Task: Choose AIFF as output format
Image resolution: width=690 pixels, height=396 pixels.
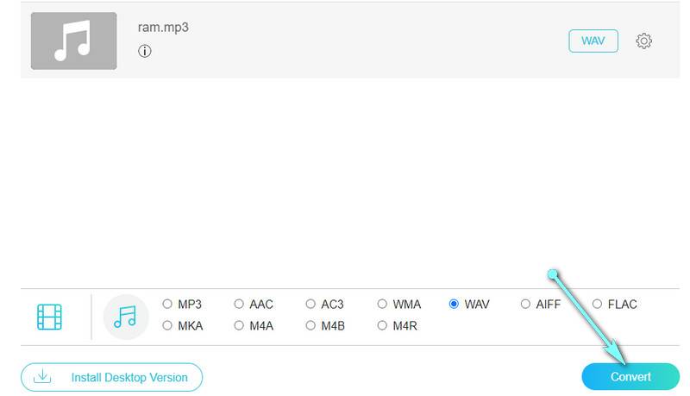Action: tap(525, 304)
